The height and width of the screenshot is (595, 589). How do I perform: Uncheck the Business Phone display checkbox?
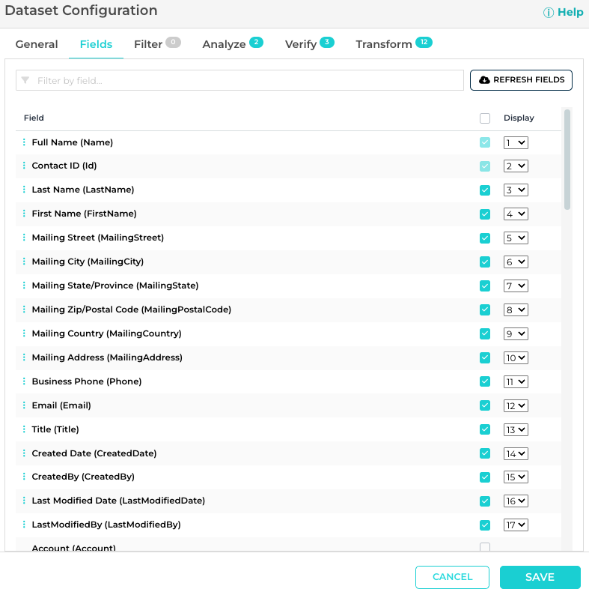click(x=485, y=381)
